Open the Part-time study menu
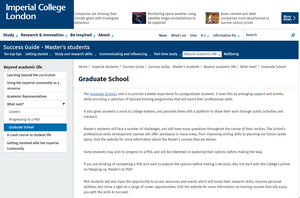Viewport: 300px width, 198px height. pos(167,54)
